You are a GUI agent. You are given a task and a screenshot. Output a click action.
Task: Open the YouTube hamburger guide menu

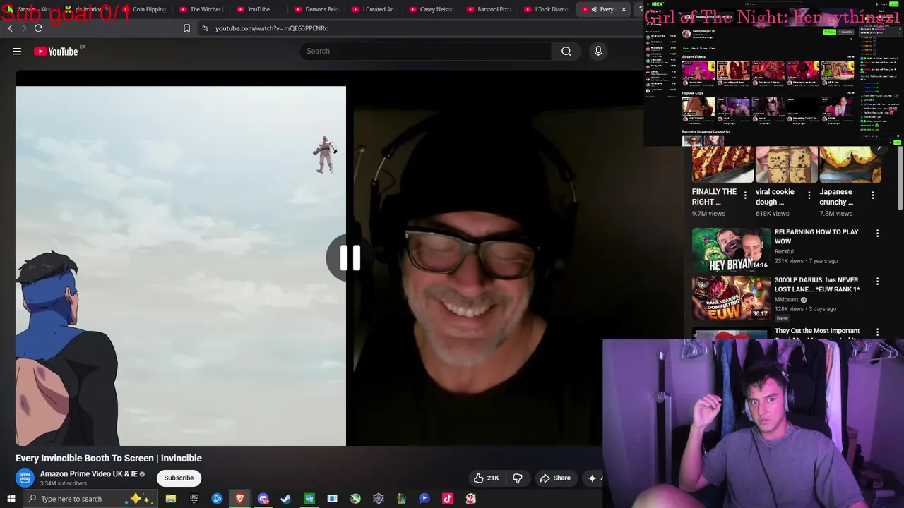coord(17,51)
